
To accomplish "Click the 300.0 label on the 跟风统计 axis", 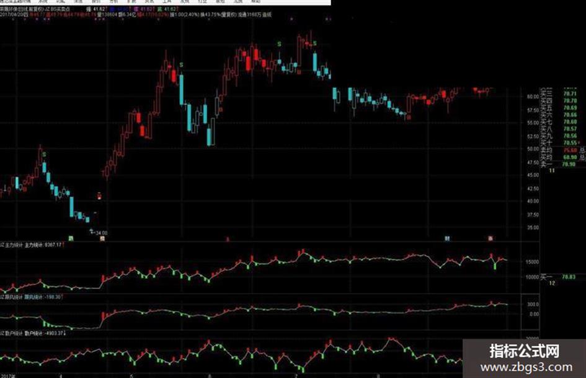I will [533, 304].
